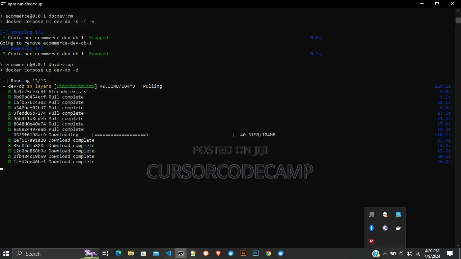Switch to Visual Studio Code on taskbar

168,254
